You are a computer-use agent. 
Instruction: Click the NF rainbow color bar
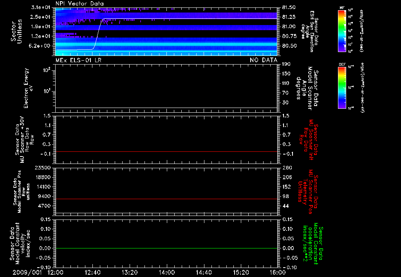pos(342,31)
